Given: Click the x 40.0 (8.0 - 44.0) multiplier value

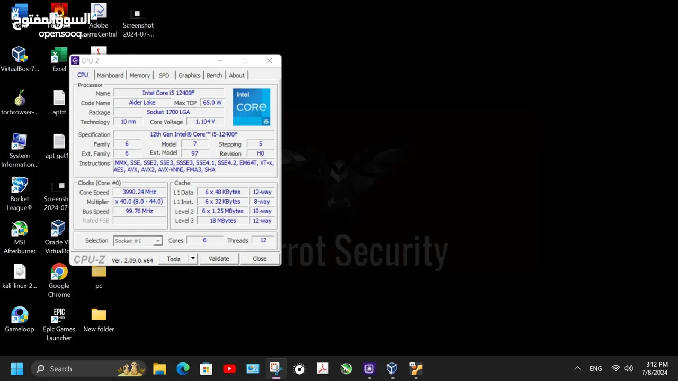Looking at the screenshot, I should (x=139, y=202).
